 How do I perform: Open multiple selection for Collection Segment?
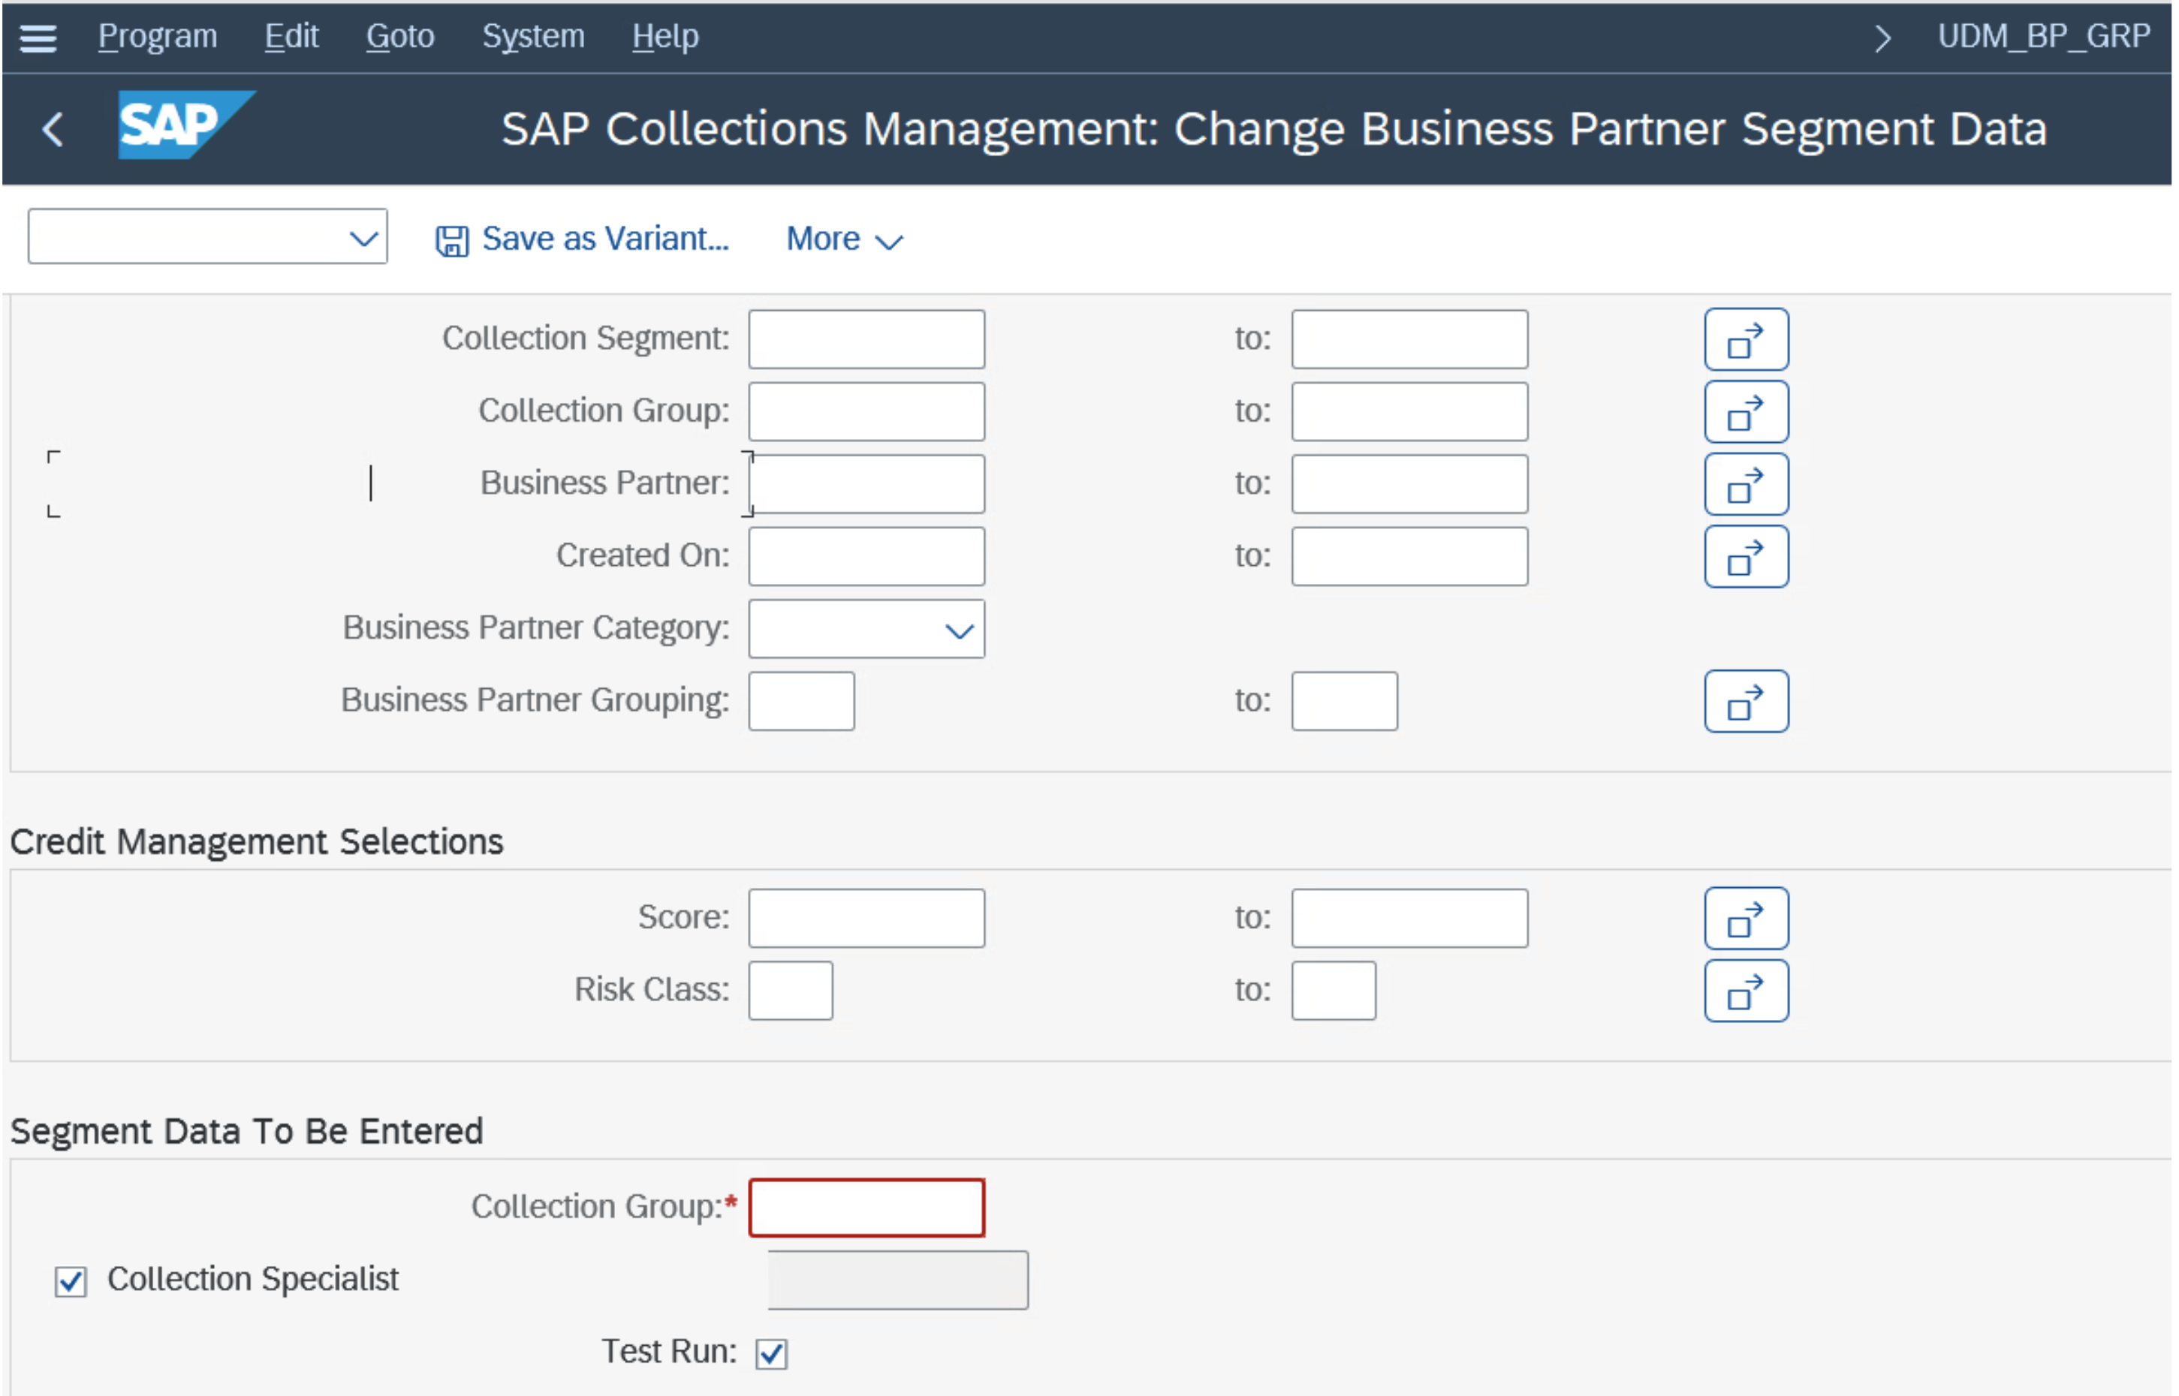point(1746,339)
